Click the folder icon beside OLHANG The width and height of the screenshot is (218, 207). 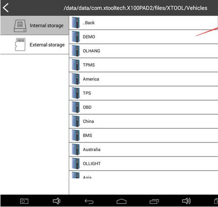(75, 51)
